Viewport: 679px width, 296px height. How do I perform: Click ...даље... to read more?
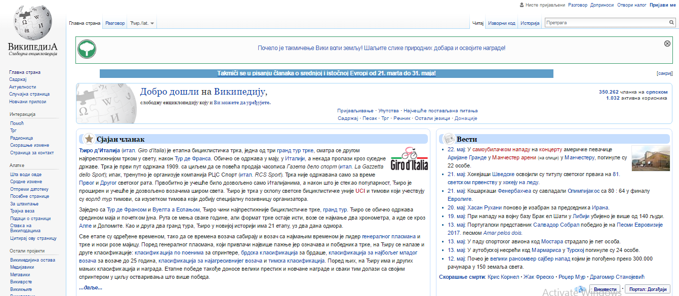coord(91,287)
